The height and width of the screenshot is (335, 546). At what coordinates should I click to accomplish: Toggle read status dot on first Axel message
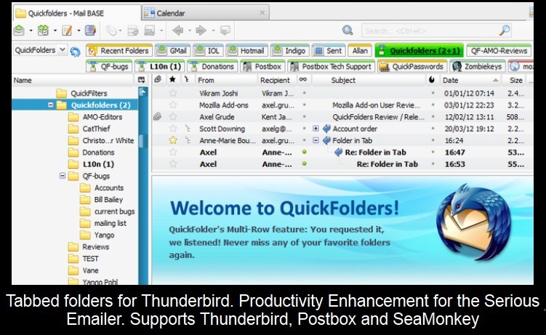[x=305, y=152]
